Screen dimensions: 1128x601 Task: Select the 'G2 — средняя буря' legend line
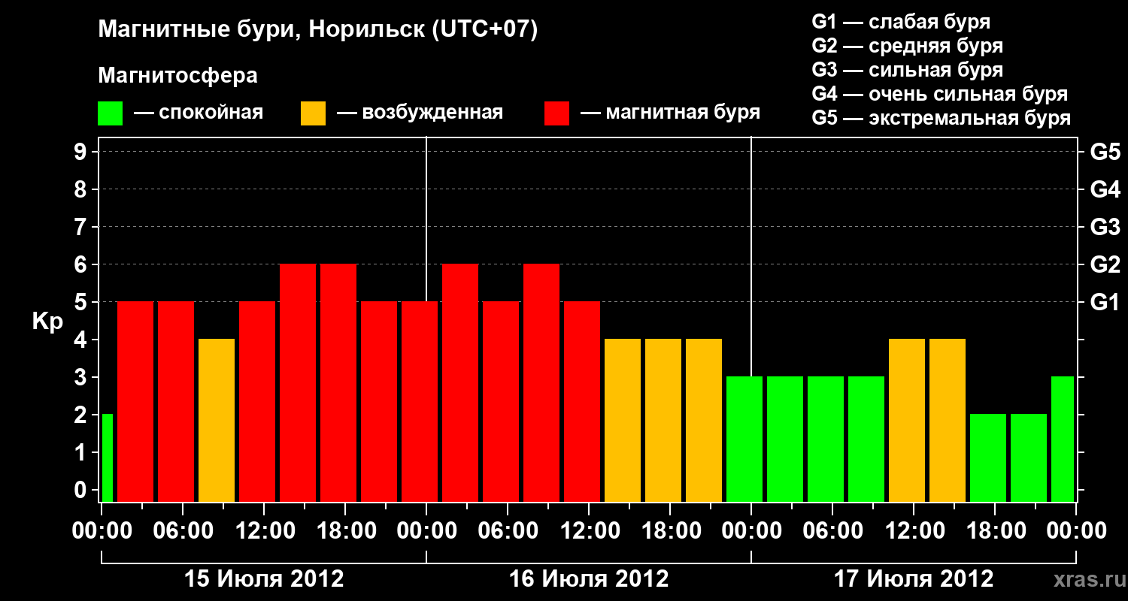[908, 46]
